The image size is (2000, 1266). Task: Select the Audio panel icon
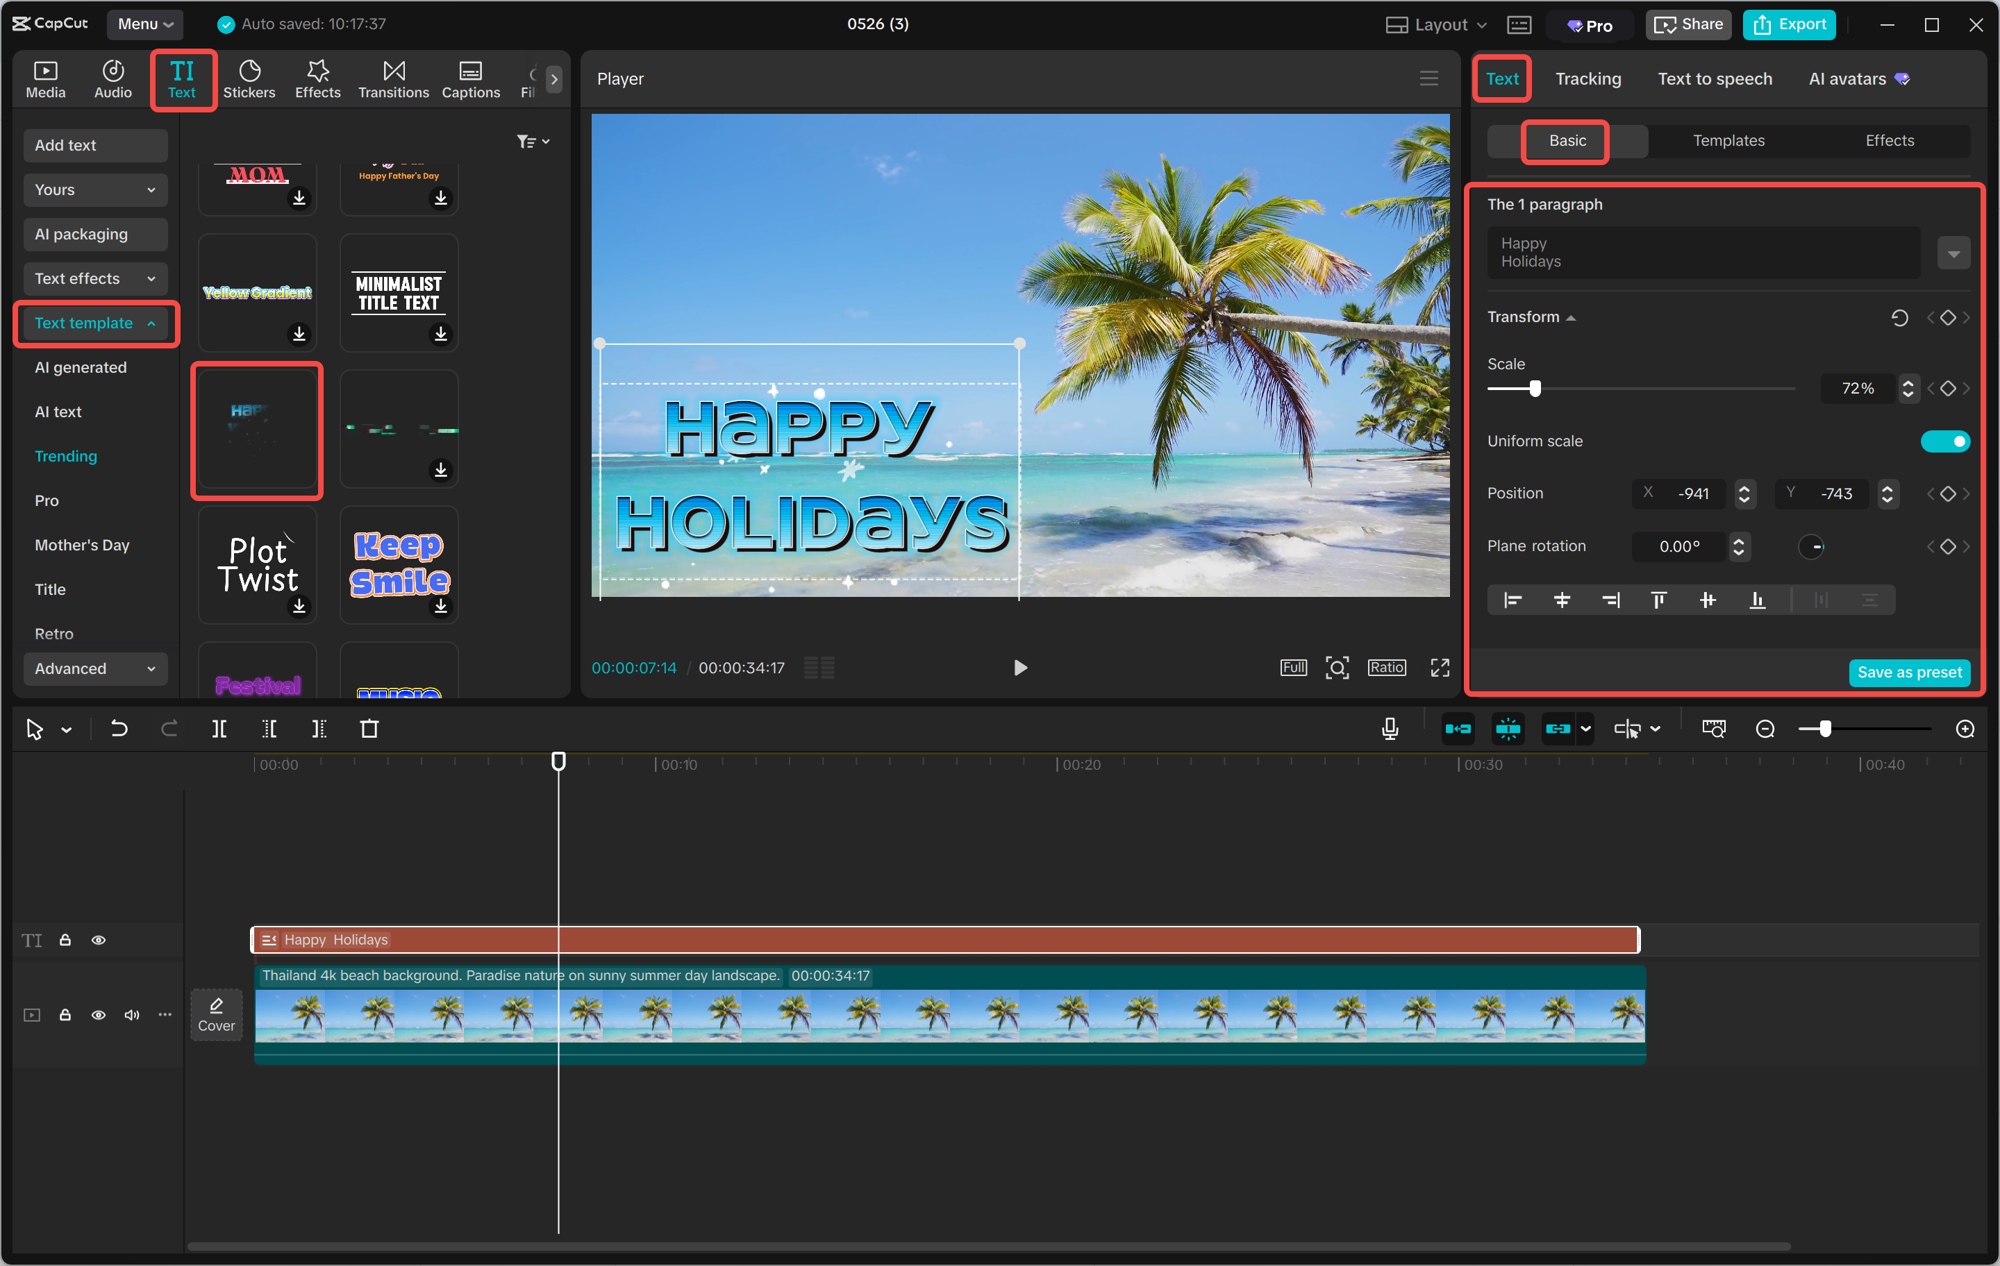(x=112, y=78)
